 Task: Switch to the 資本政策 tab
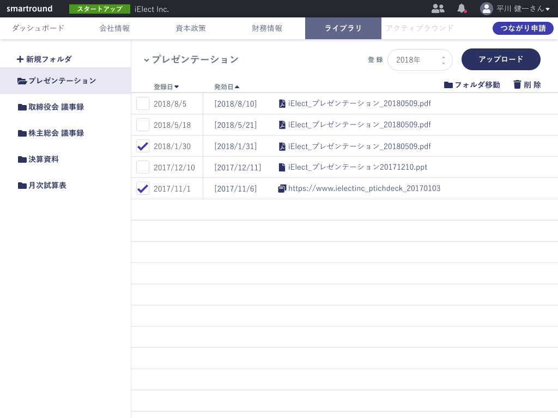191,28
